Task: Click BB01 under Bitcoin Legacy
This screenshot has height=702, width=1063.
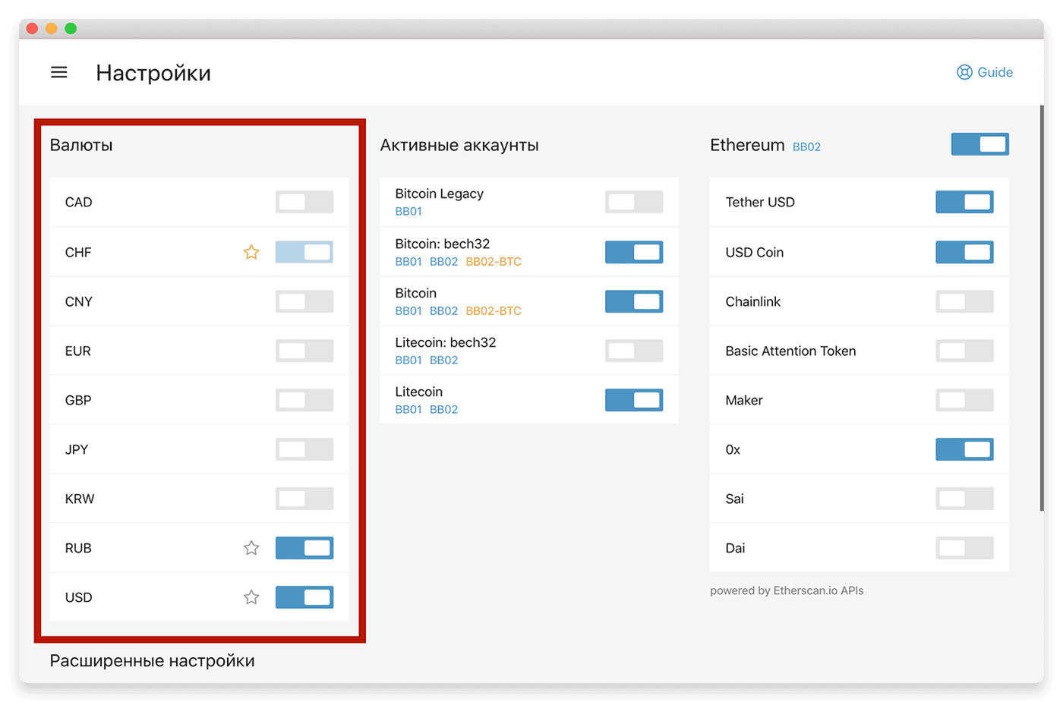Action: pyautogui.click(x=408, y=211)
